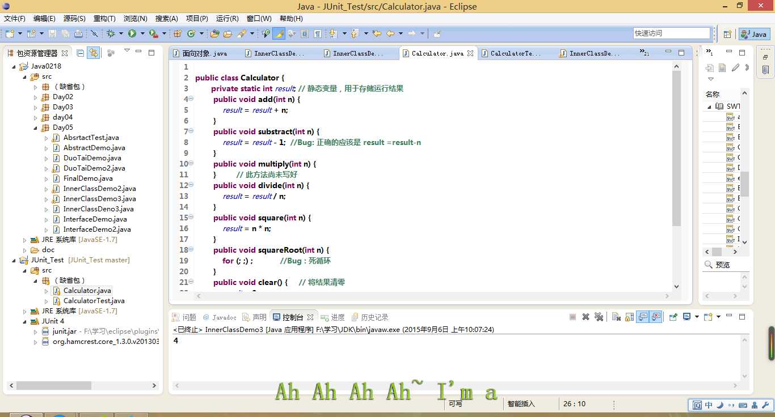Click the Skip All Breakpoints icon

point(94,34)
